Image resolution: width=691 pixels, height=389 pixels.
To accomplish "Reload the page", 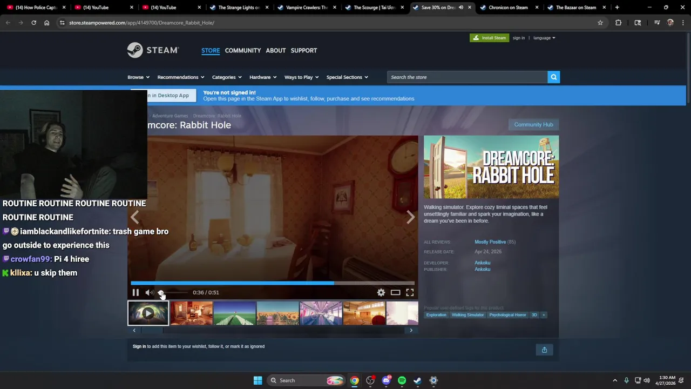I will (33, 23).
